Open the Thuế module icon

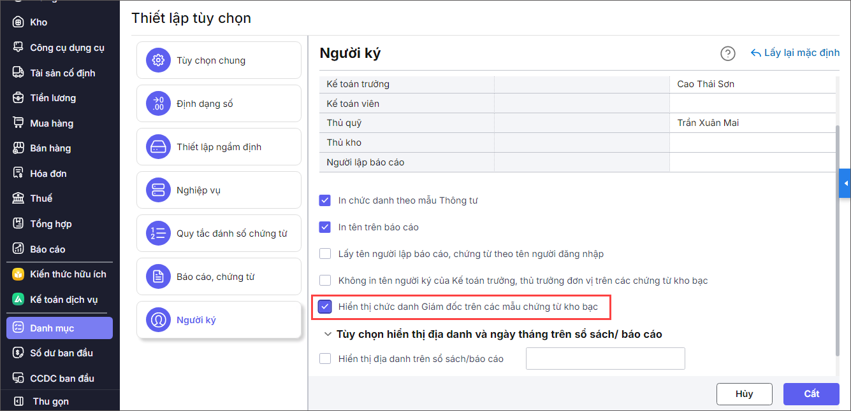(18, 199)
